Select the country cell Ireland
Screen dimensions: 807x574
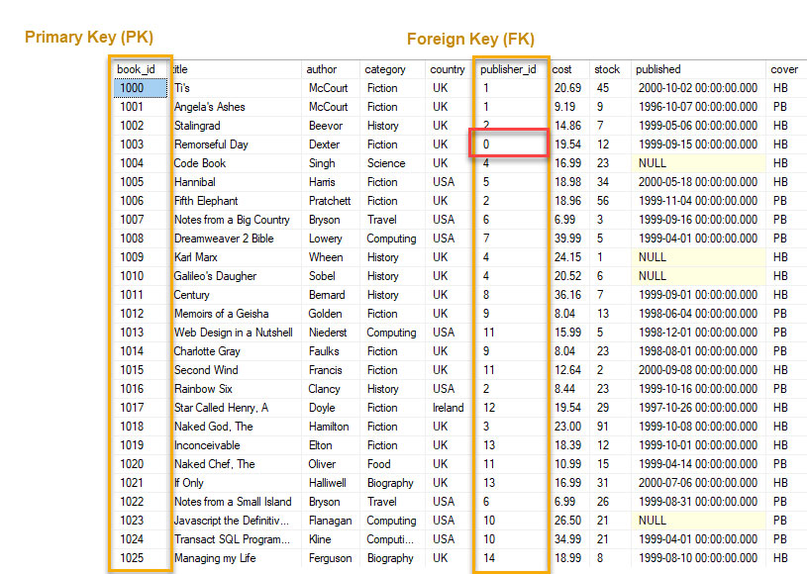pyautogui.click(x=448, y=408)
